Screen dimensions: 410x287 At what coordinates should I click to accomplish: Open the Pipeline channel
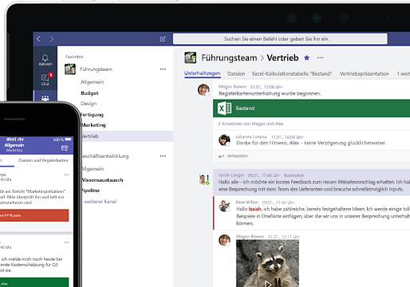coord(91,191)
